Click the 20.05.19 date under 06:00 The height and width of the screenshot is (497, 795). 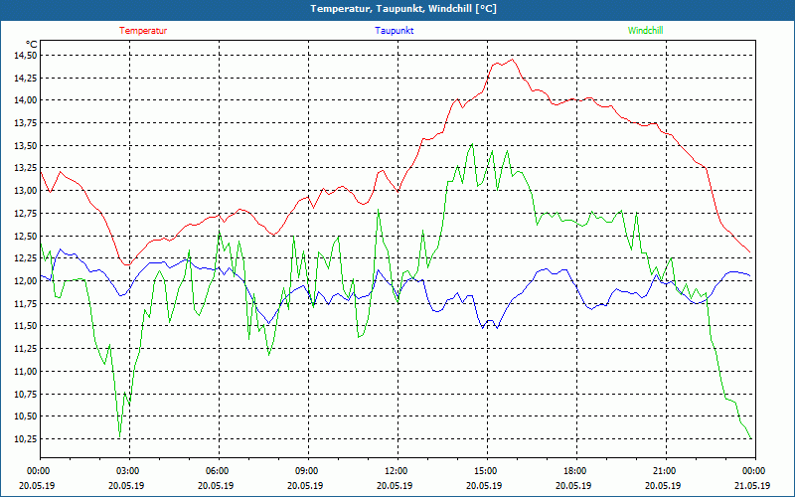[216, 485]
